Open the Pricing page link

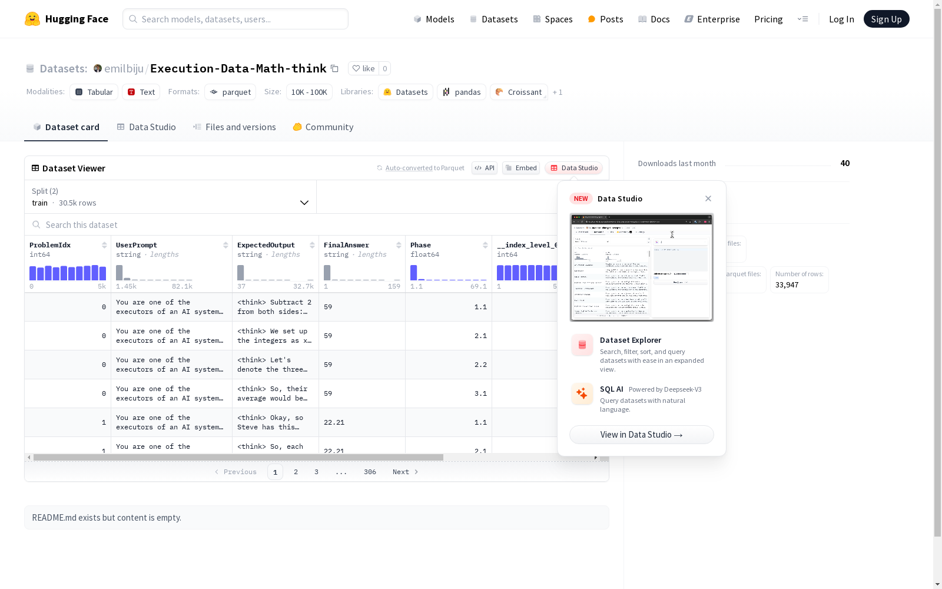coord(768,19)
